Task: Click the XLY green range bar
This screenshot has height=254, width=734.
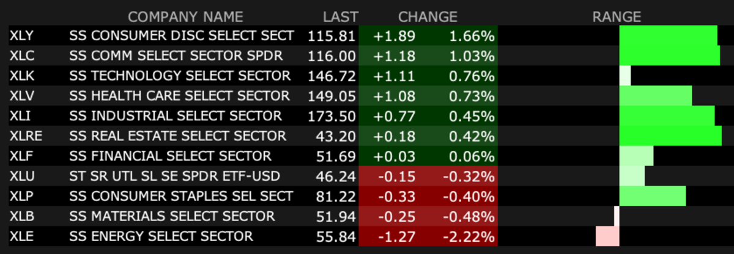Action: [668, 36]
